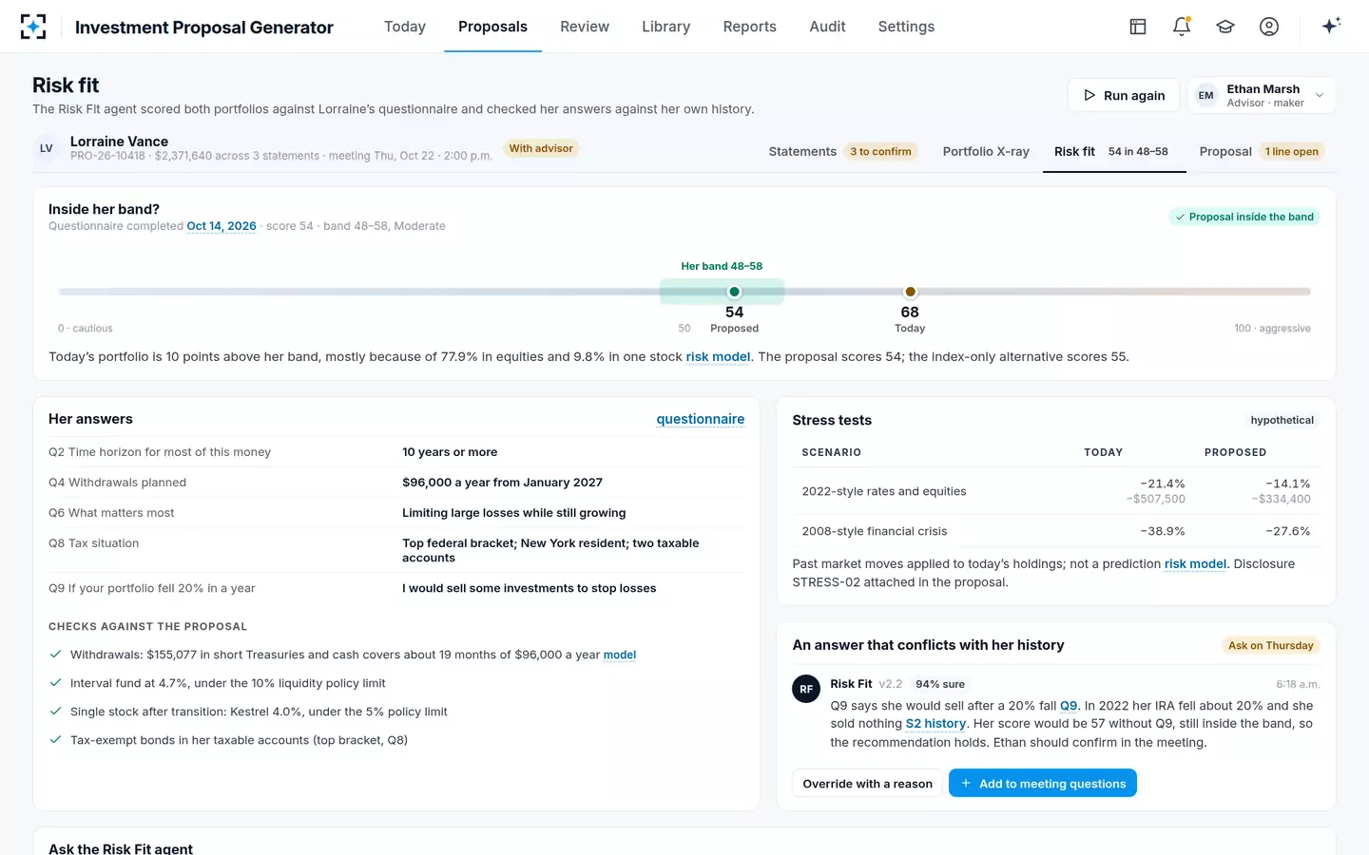The height and width of the screenshot is (855, 1369).
Task: Click the hypothetical tag in Stress tests
Action: pyautogui.click(x=1282, y=420)
